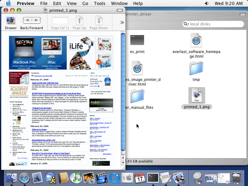
Task: Click the scroll down arrow in Preview
Action: click(123, 162)
